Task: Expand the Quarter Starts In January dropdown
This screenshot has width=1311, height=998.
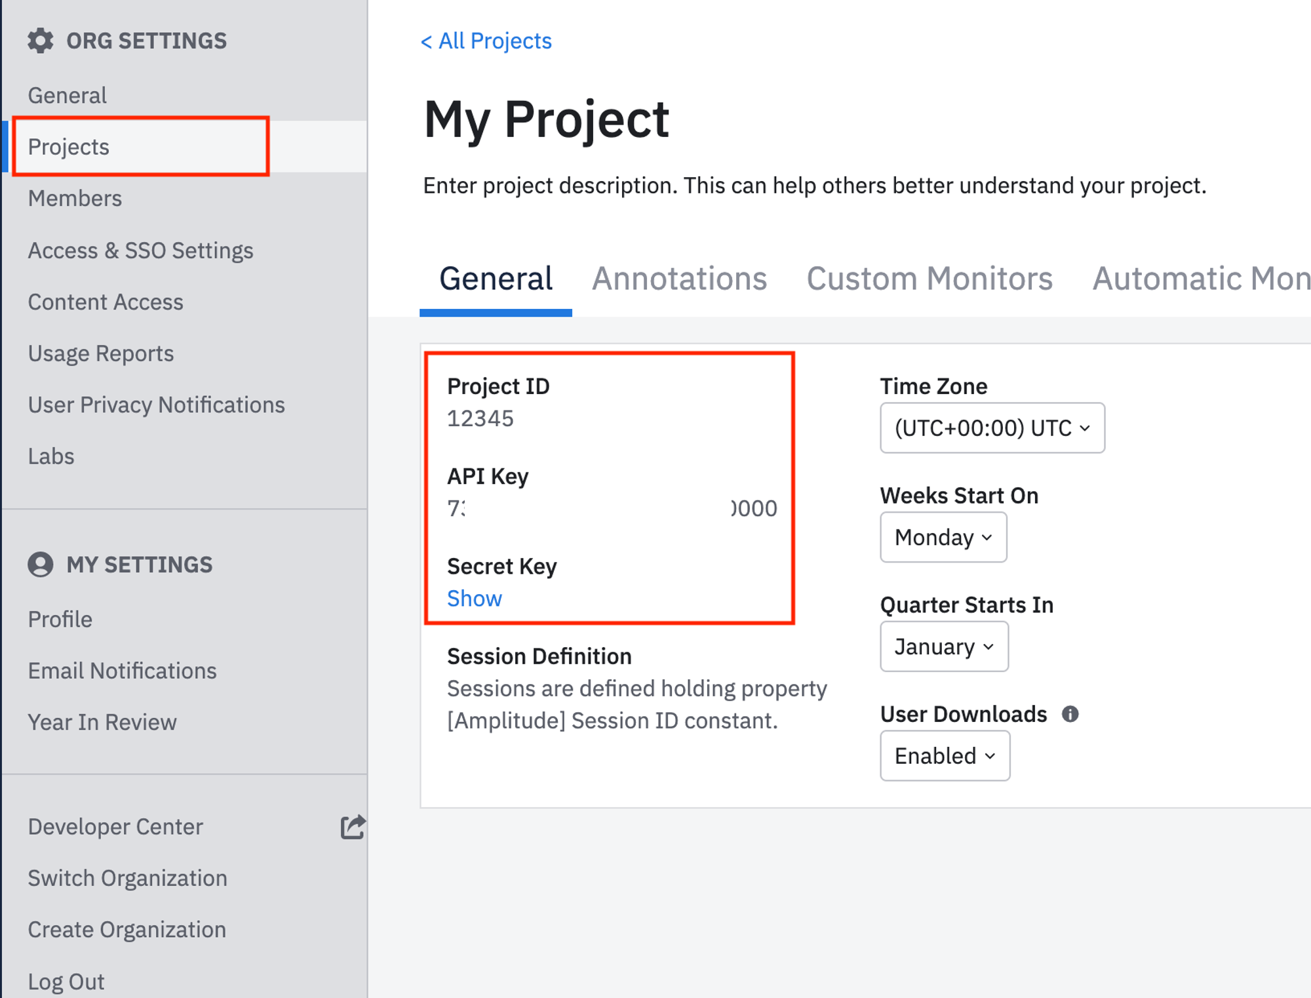Action: click(943, 647)
